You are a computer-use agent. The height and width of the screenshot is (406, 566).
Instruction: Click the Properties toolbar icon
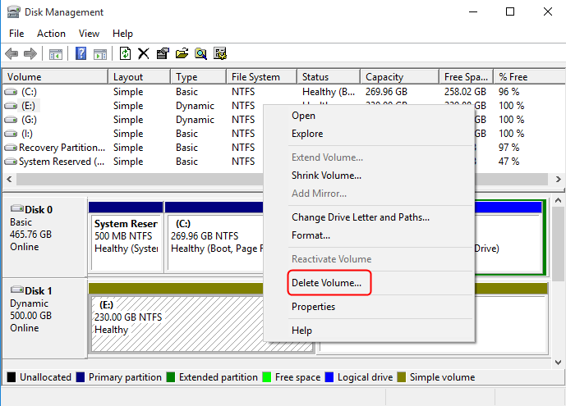point(163,54)
